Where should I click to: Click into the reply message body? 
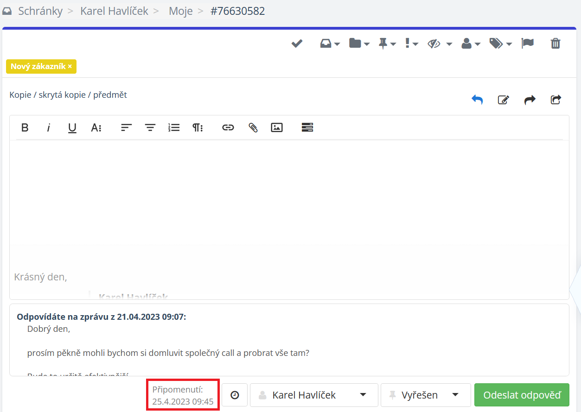[289, 192]
